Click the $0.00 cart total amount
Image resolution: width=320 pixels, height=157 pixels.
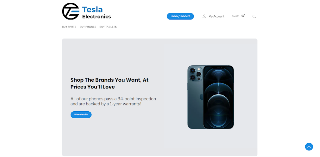click(x=235, y=16)
